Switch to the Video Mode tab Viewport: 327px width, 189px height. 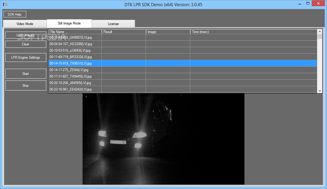click(x=25, y=24)
